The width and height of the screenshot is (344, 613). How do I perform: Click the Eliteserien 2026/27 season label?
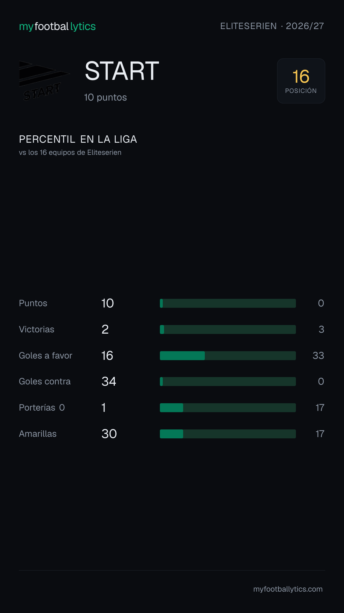click(x=272, y=26)
